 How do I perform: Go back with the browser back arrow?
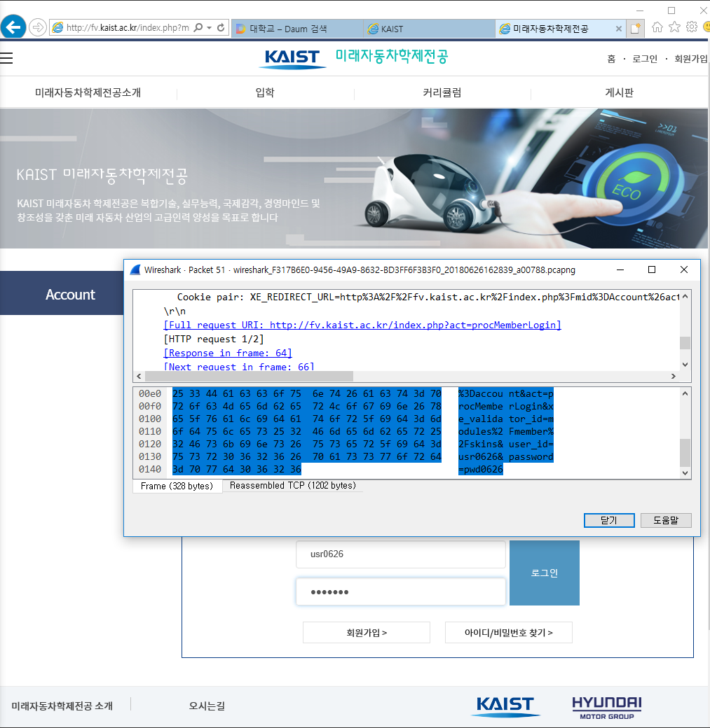pyautogui.click(x=13, y=27)
